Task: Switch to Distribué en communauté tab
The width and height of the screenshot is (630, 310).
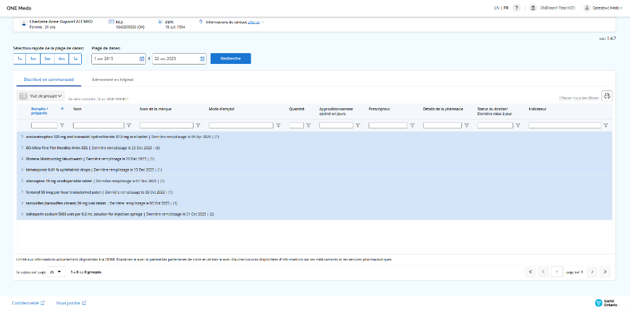Action: (x=49, y=80)
